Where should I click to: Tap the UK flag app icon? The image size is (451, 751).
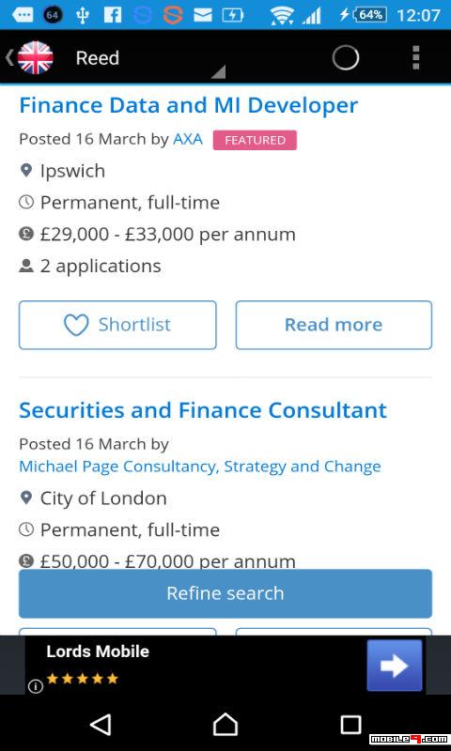(x=35, y=57)
